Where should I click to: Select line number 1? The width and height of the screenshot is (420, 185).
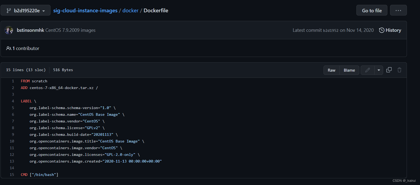point(13,81)
